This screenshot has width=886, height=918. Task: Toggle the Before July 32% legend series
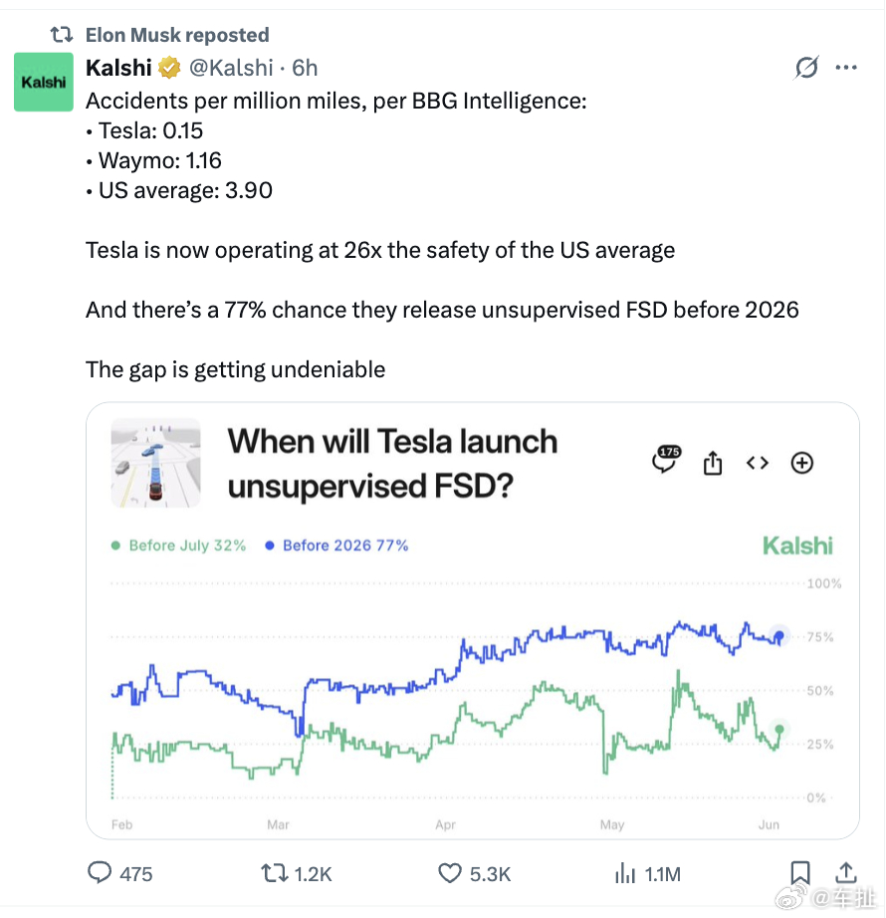pyautogui.click(x=178, y=545)
